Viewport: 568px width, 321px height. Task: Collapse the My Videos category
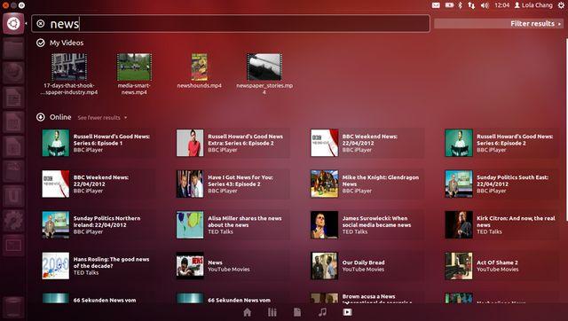pos(41,43)
